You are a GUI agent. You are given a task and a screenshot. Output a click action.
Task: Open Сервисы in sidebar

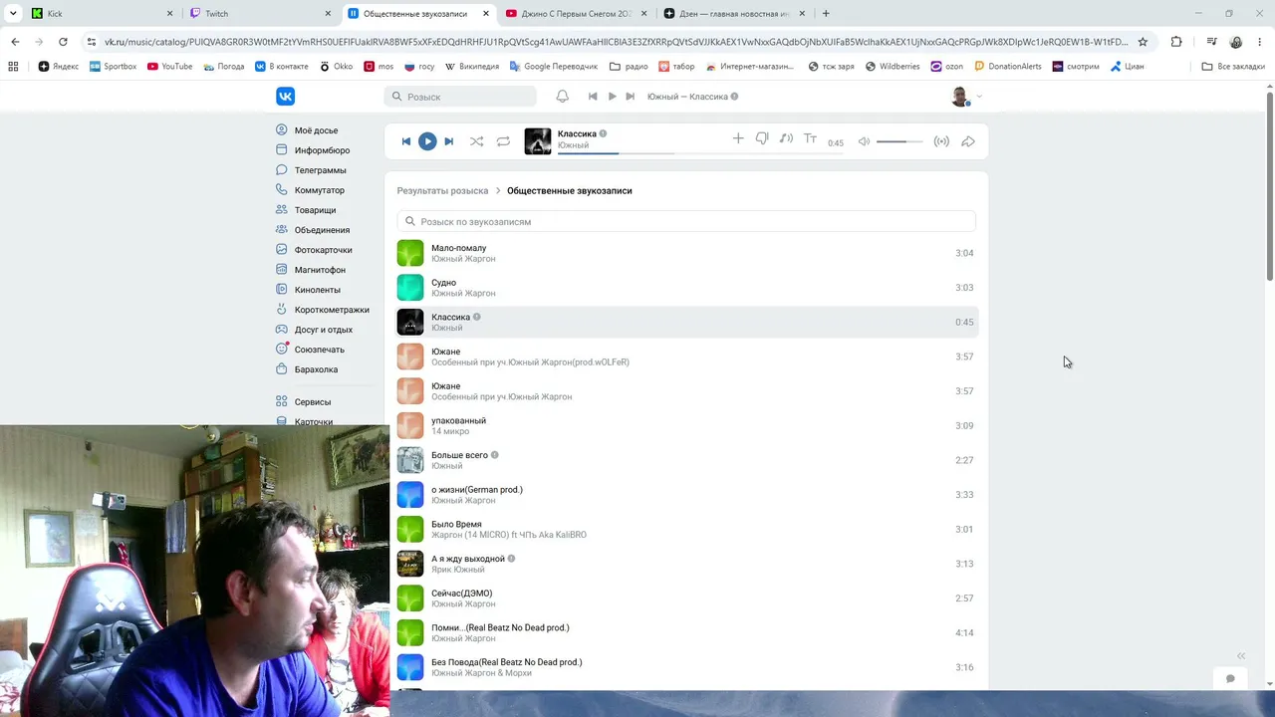pos(312,402)
